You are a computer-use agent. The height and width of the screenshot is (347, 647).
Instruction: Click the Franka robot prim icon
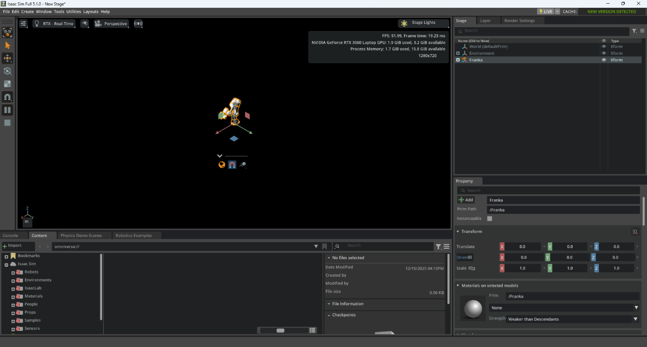point(464,60)
